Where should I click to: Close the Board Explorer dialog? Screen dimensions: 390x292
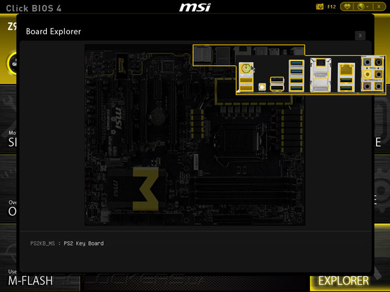point(360,35)
